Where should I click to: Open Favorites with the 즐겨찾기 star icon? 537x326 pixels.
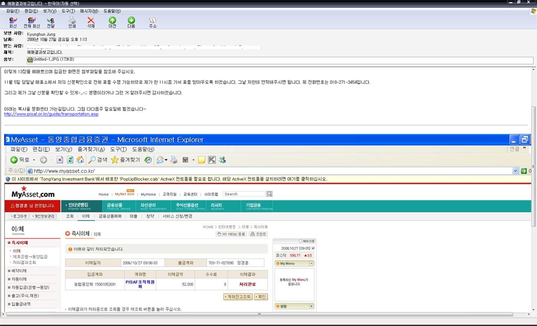pyautogui.click(x=115, y=160)
